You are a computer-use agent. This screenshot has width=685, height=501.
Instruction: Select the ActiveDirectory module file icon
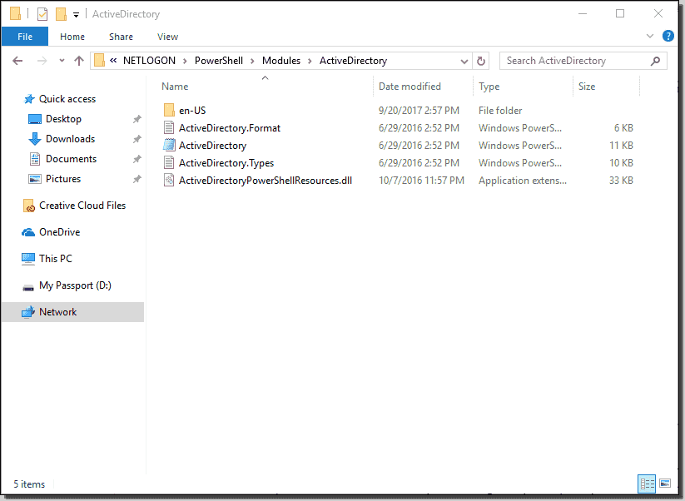point(169,145)
